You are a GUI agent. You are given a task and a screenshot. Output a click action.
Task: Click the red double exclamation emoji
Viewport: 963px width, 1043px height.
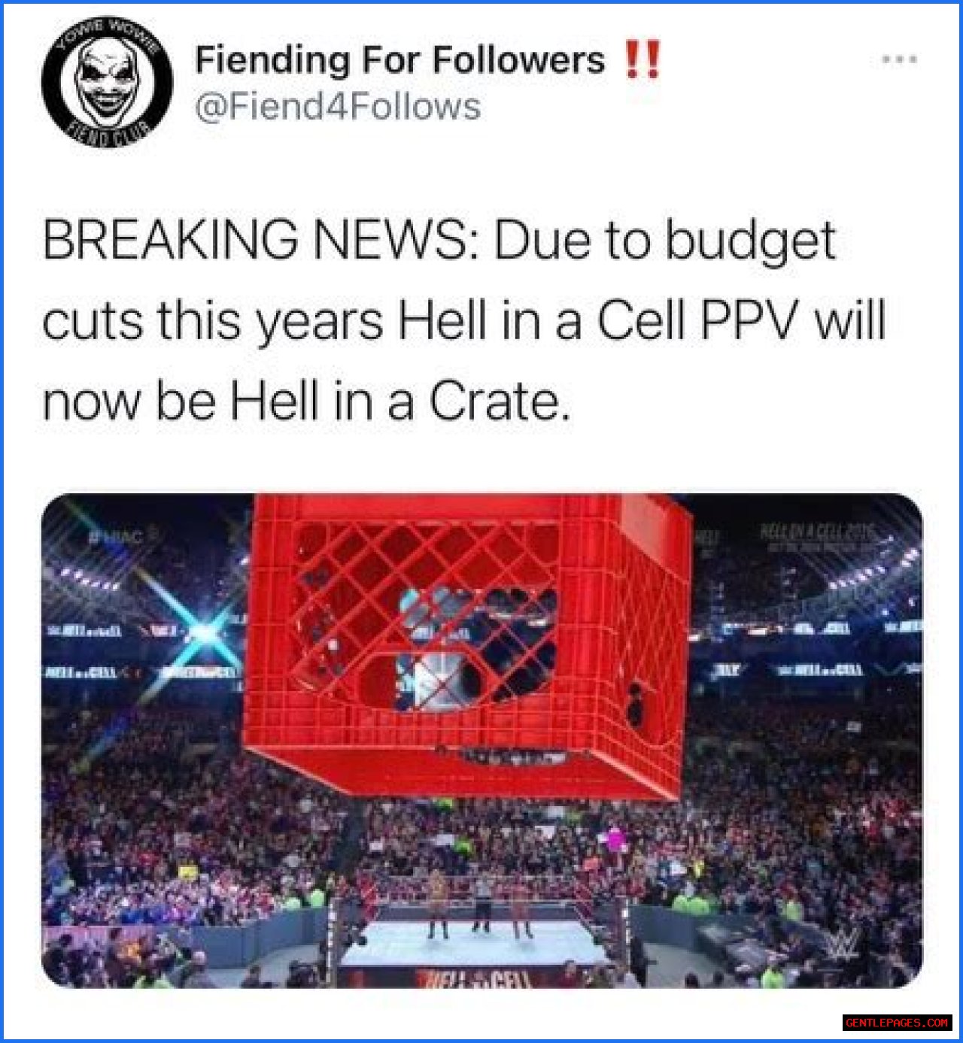[643, 59]
